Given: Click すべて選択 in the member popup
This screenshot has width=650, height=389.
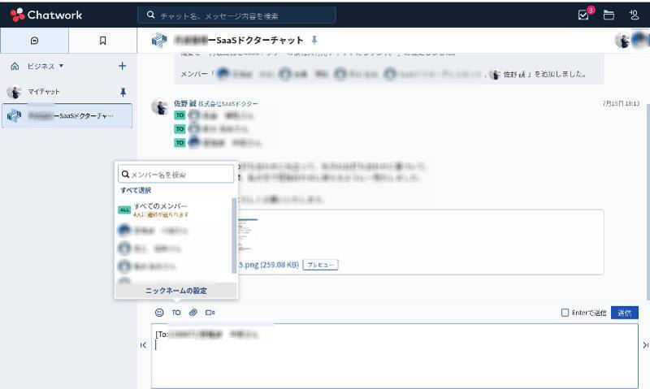Looking at the screenshot, I should pyautogui.click(x=136, y=191).
